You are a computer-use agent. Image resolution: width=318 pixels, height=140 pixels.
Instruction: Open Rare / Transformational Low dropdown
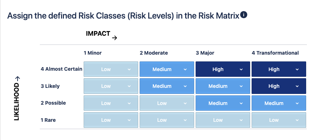pos(279,120)
